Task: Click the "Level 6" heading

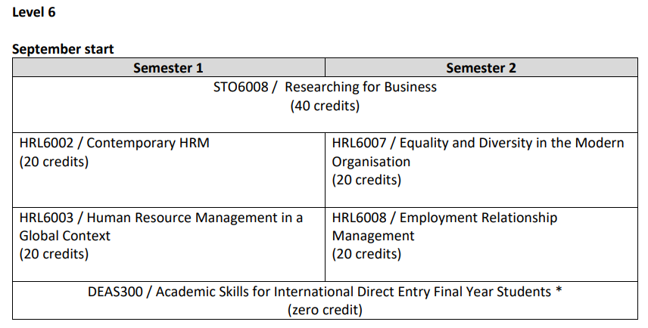Action: 34,12
